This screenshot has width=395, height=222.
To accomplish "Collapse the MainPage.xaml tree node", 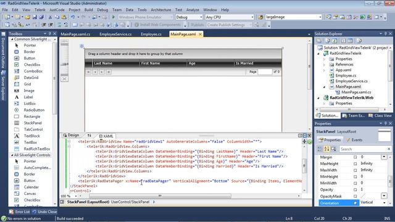I will click(x=324, y=87).
